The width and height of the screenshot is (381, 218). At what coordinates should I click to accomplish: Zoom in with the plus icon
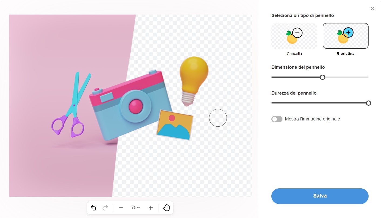click(151, 208)
